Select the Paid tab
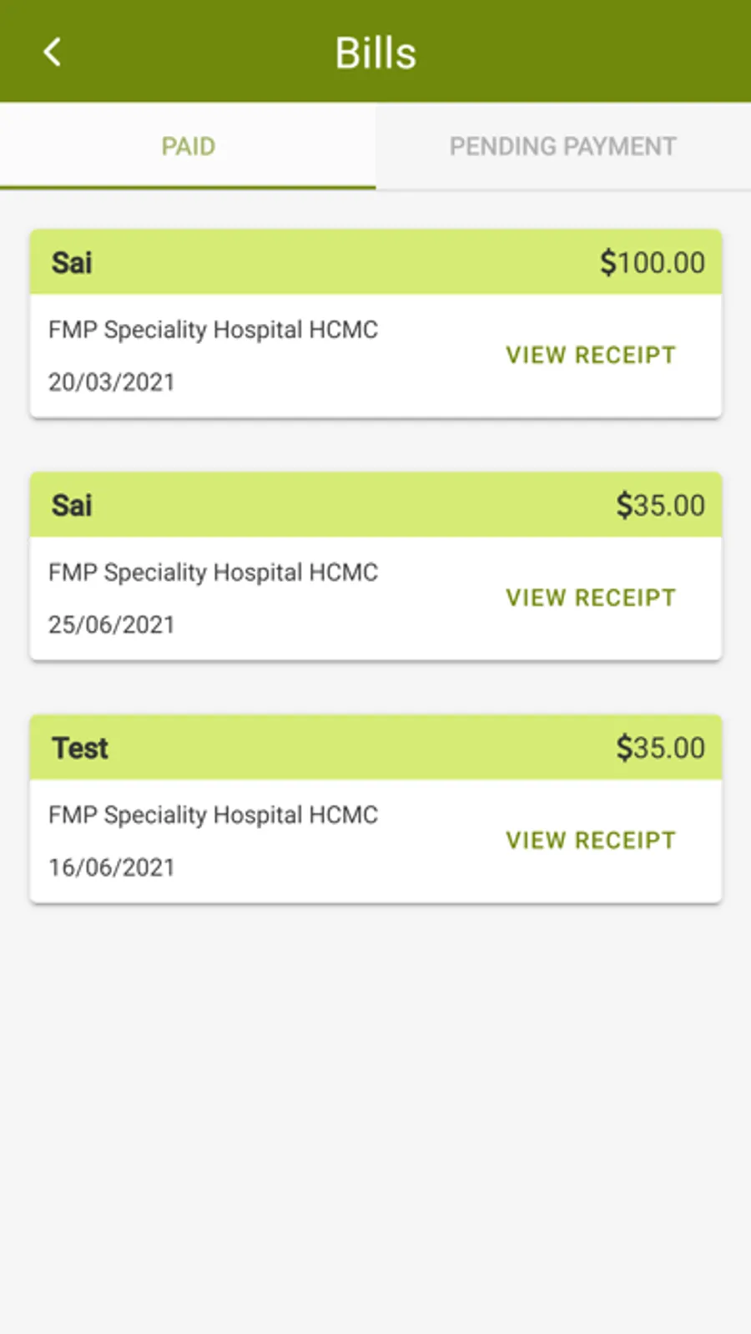The image size is (751, 1334). 188,147
